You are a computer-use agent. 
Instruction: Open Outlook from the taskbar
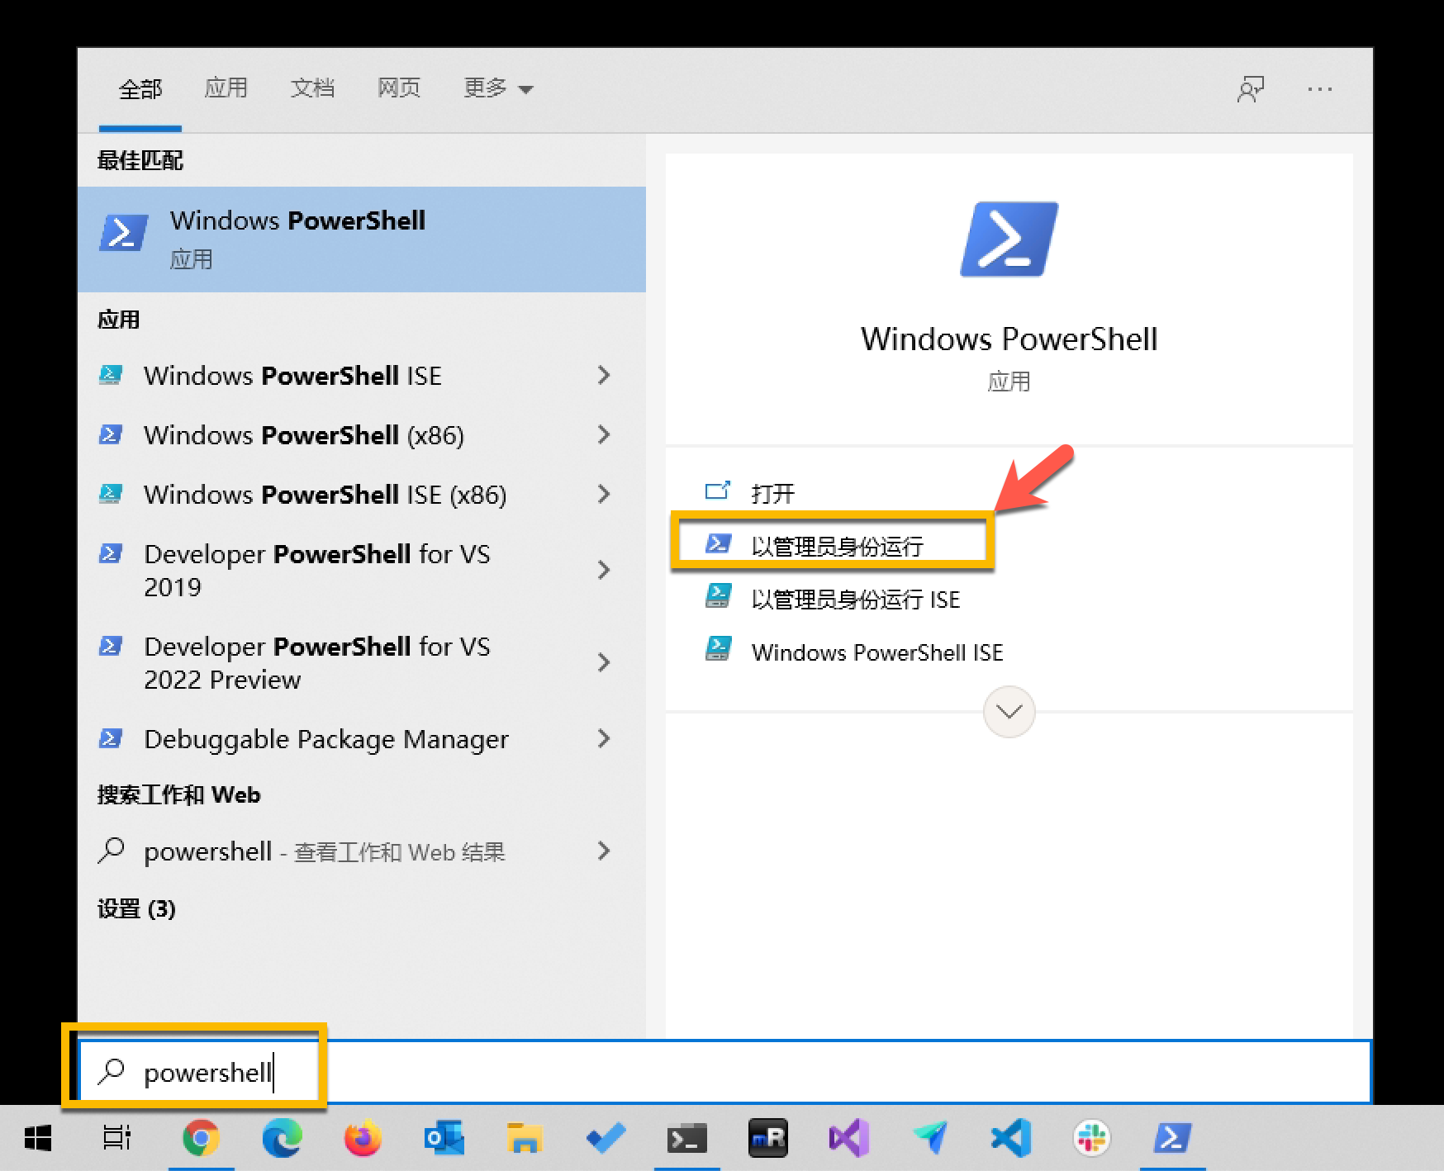(444, 1139)
